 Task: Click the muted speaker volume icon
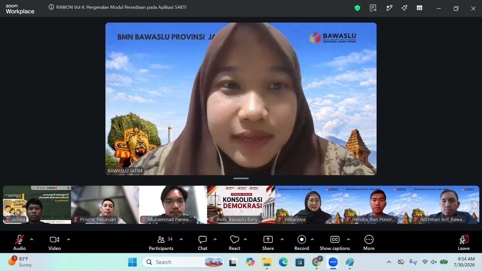[434, 262]
